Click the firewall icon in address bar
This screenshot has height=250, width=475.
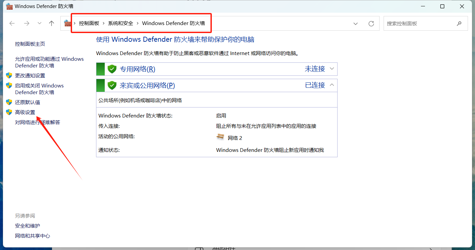pyautogui.click(x=68, y=23)
